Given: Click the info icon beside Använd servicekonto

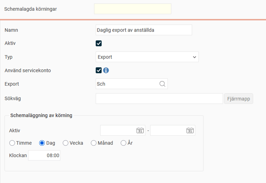Looking at the screenshot, I should tap(106, 71).
